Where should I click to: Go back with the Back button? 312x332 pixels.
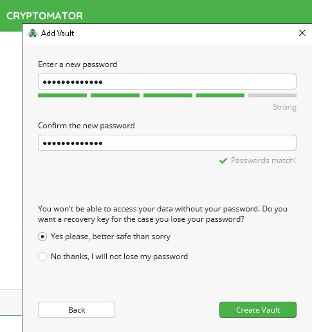point(77,309)
